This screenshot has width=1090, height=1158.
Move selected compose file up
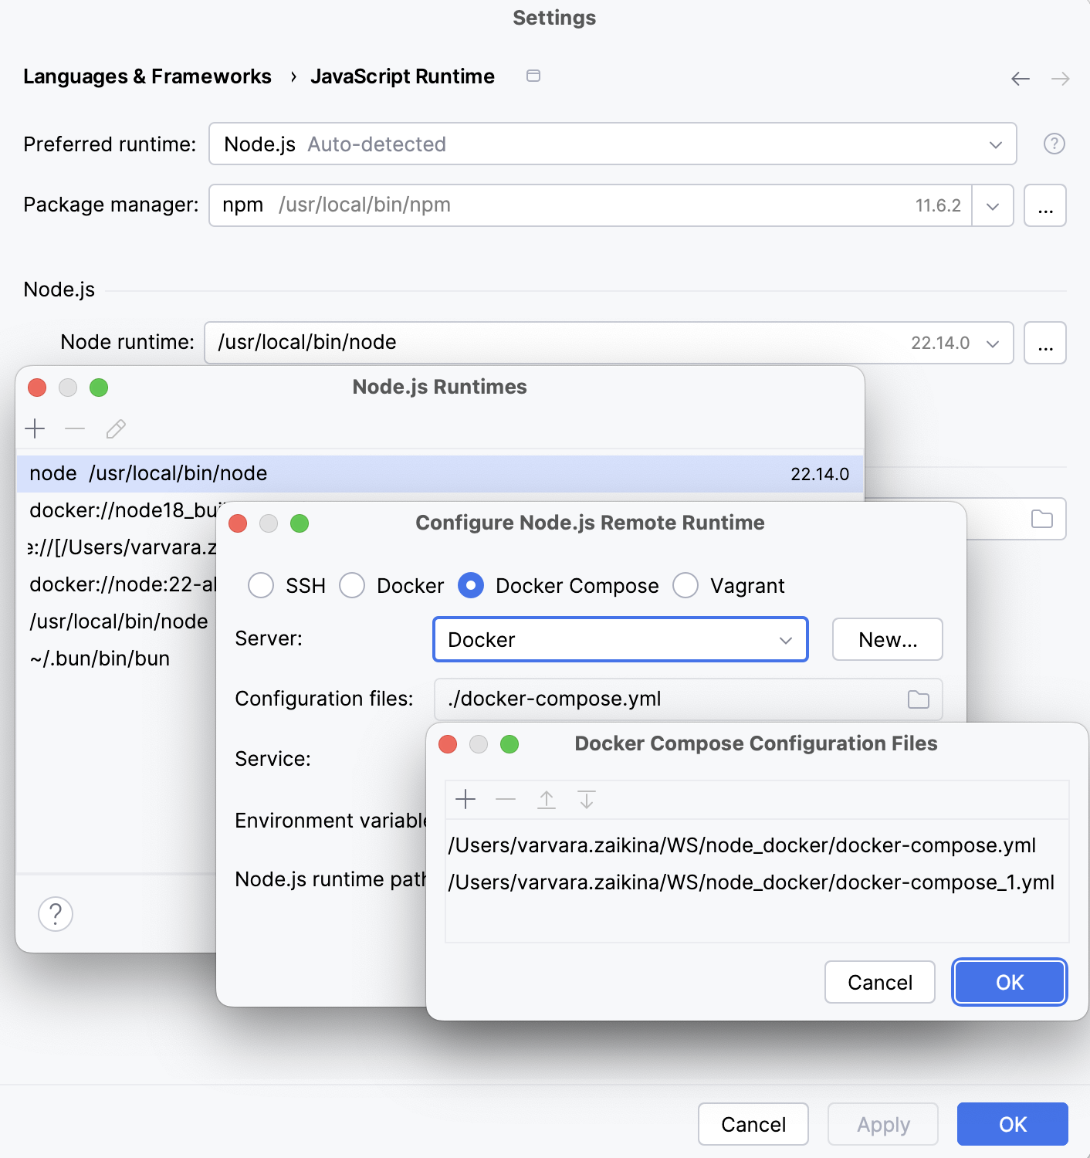(x=547, y=800)
